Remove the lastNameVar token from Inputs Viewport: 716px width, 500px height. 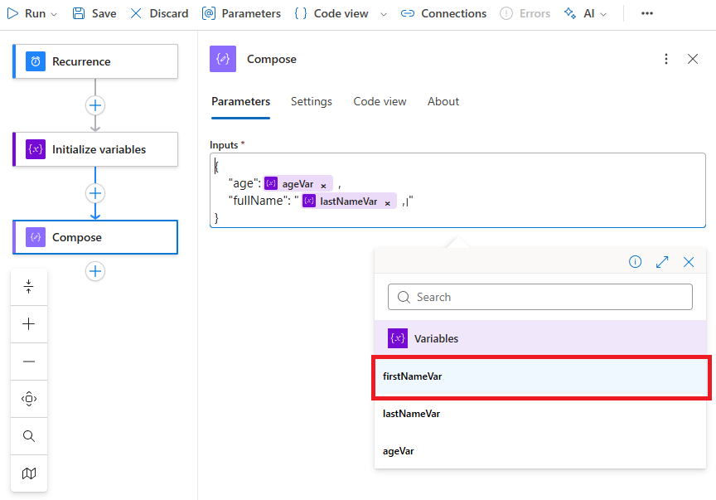pyautogui.click(x=387, y=203)
